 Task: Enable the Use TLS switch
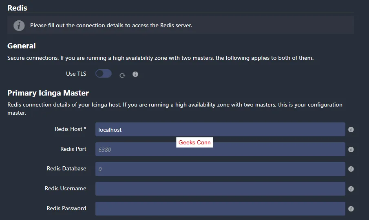[103, 74]
